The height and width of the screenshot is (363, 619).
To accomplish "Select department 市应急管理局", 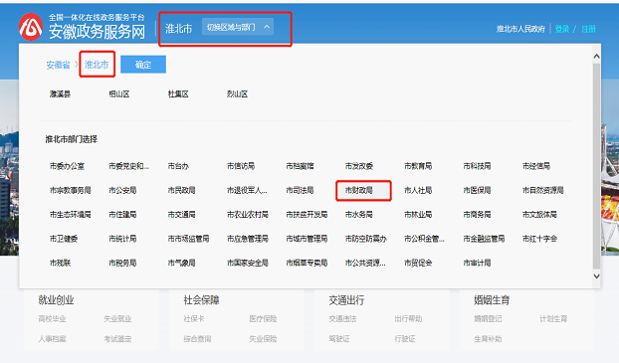I will (x=248, y=239).
